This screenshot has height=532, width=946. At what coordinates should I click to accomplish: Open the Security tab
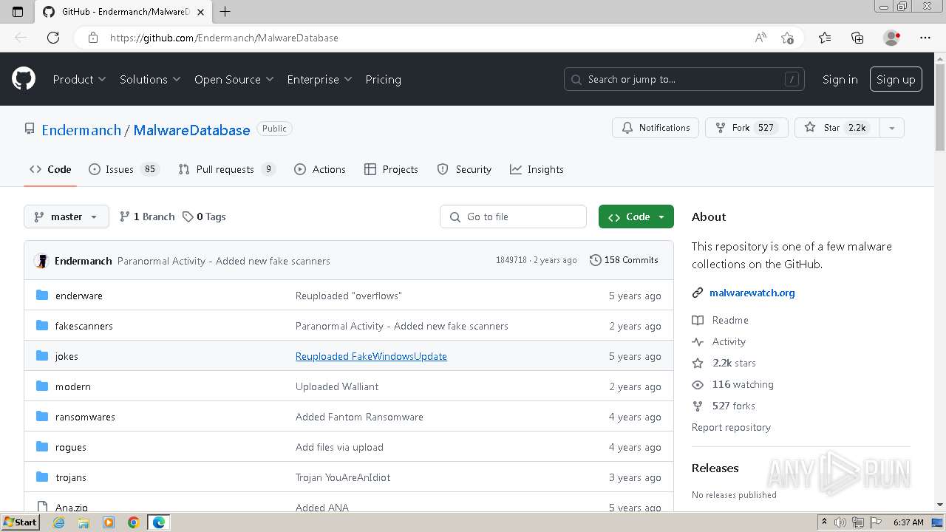464,169
